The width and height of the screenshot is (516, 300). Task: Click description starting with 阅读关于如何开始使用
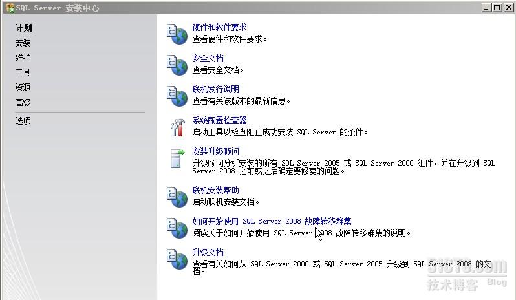(301, 233)
